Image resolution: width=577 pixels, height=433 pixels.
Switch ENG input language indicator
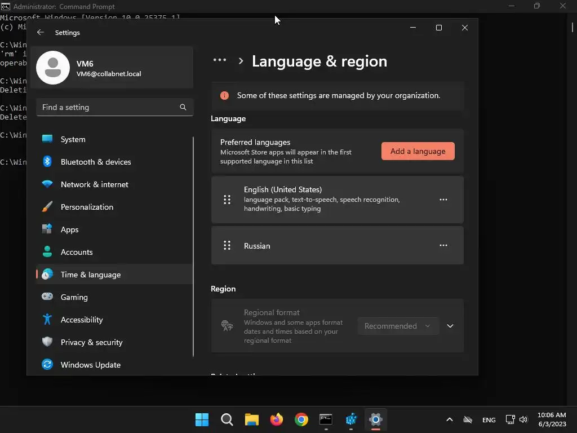tap(489, 419)
